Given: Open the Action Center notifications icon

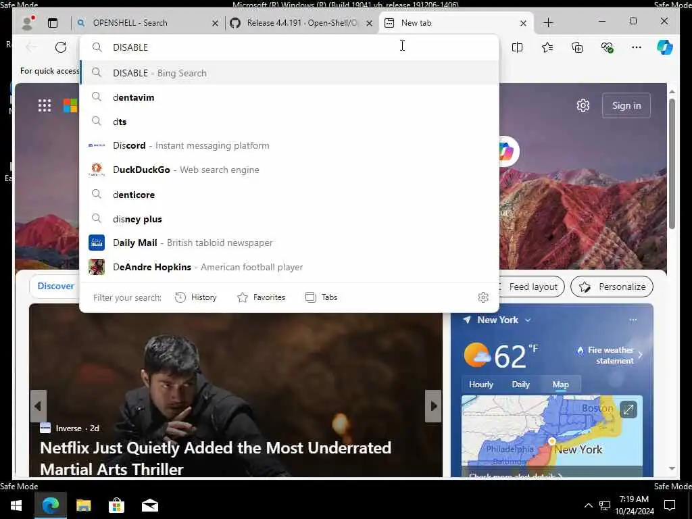Looking at the screenshot, I should 670,505.
